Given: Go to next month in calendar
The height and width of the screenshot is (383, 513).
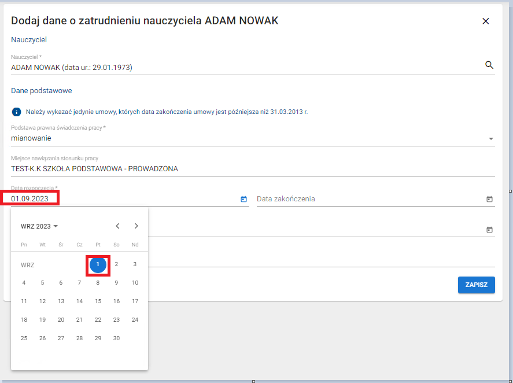Looking at the screenshot, I should click(x=136, y=226).
